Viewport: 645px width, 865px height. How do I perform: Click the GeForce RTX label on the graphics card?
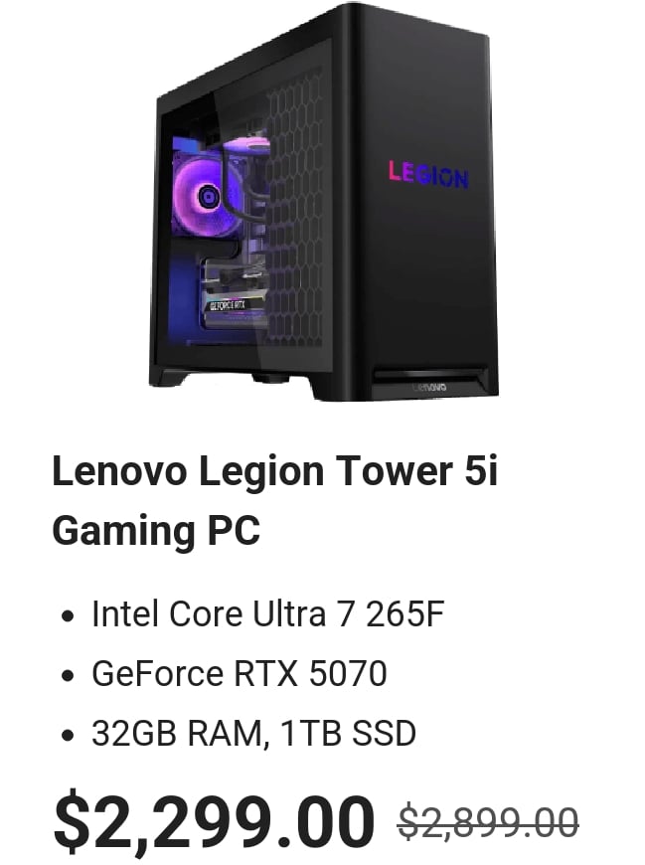pyautogui.click(x=228, y=305)
